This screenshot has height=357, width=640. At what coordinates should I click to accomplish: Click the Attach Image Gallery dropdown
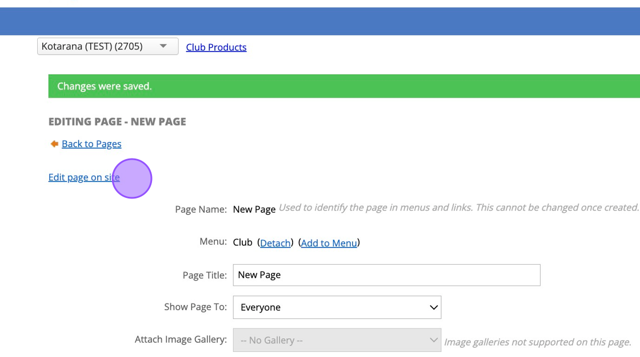tap(337, 340)
